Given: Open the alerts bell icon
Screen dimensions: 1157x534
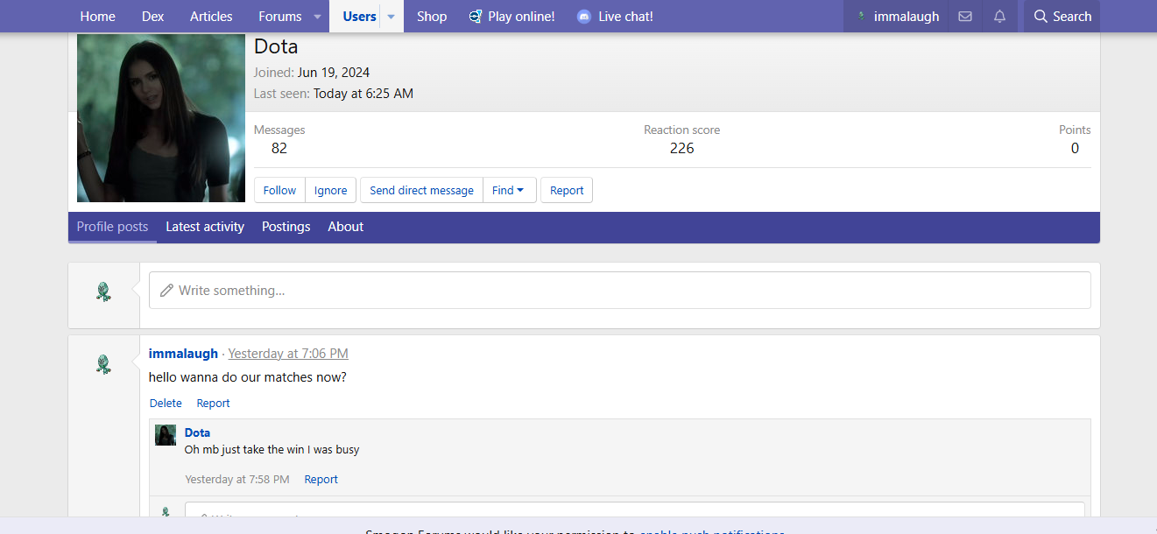Looking at the screenshot, I should pyautogui.click(x=1000, y=17).
